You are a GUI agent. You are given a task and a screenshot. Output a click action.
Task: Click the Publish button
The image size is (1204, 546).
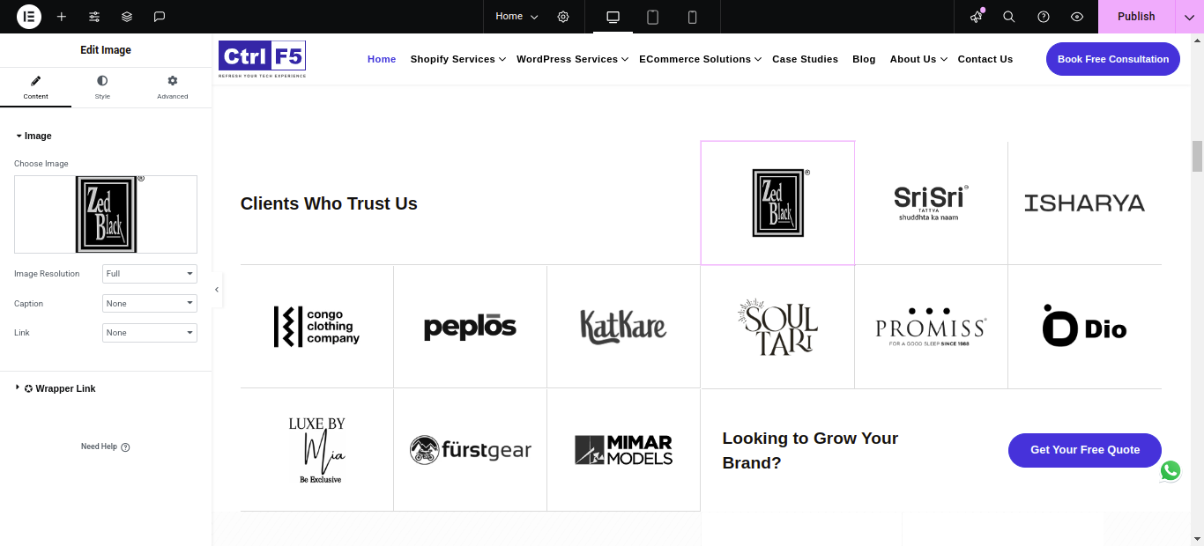coord(1136,17)
